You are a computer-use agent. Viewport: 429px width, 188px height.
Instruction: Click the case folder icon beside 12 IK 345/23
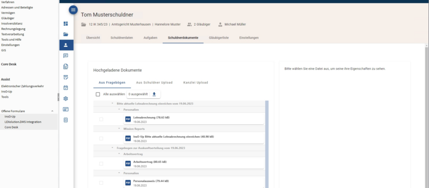84,25
